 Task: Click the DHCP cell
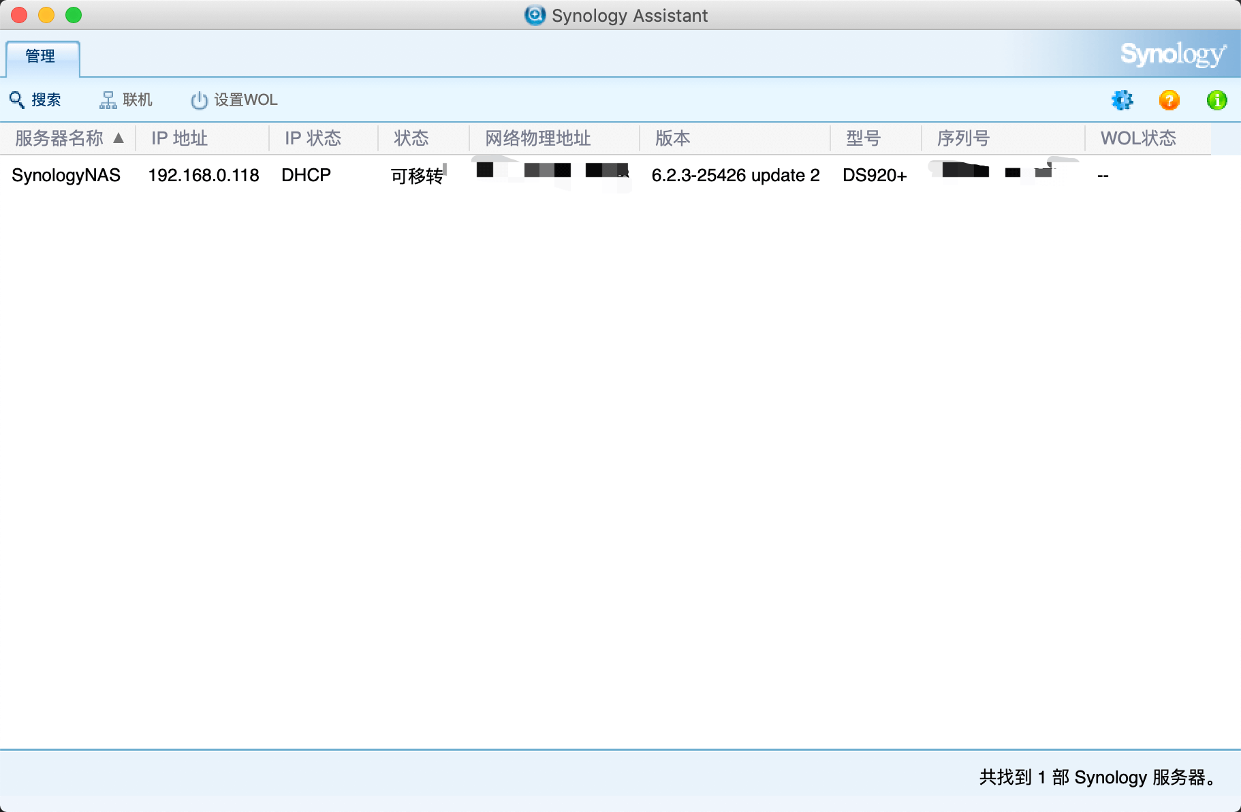(x=307, y=175)
